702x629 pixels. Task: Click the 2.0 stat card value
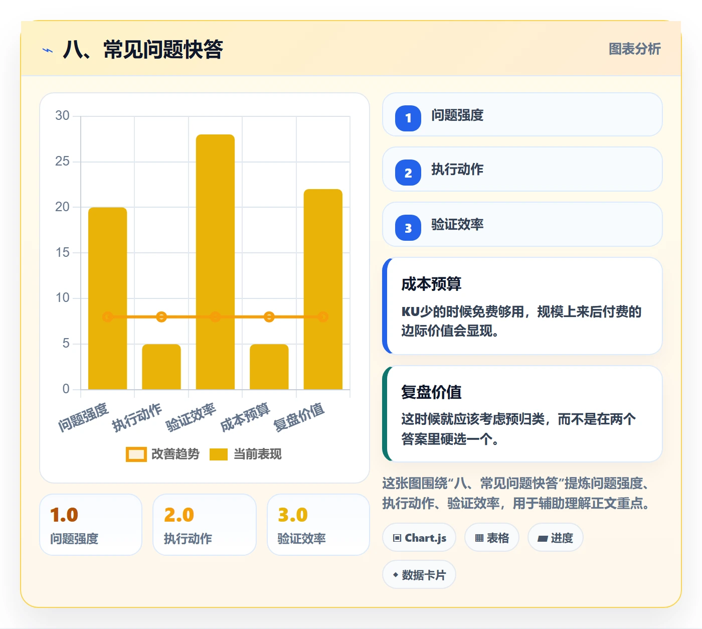click(179, 515)
